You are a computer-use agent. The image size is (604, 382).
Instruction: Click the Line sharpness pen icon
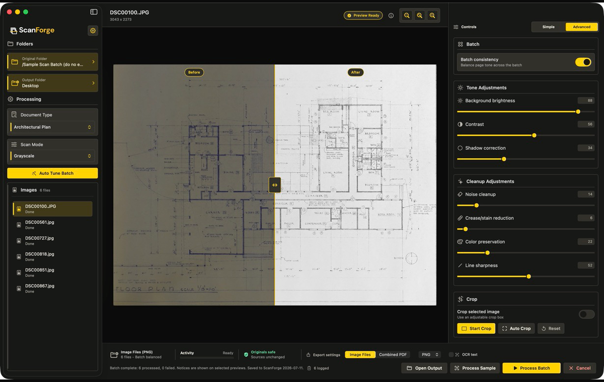point(460,265)
